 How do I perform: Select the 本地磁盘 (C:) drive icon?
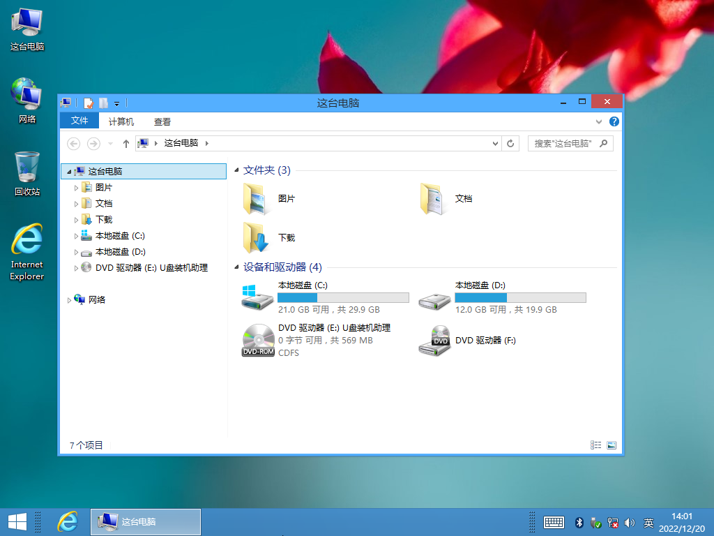pyautogui.click(x=257, y=297)
